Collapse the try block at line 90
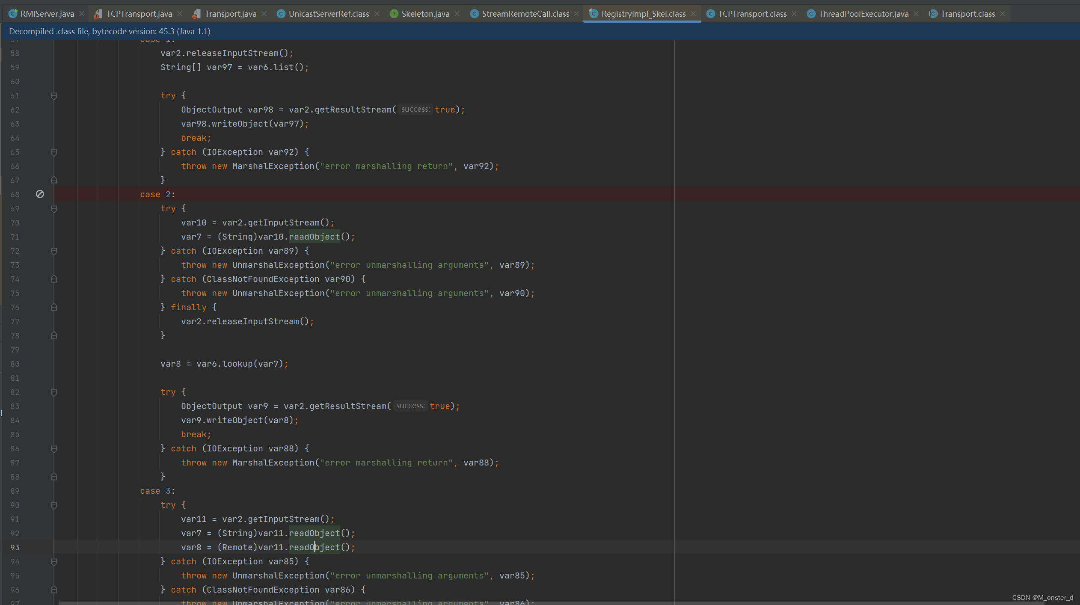 point(54,505)
